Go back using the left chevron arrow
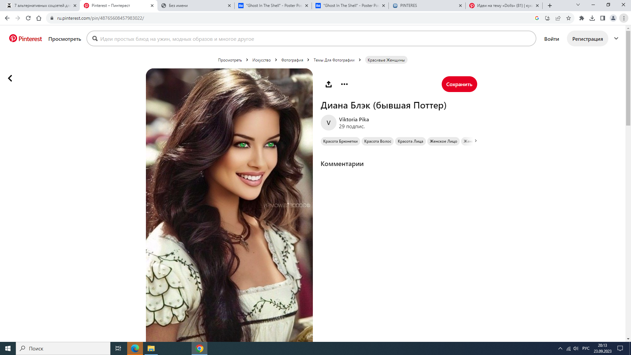The height and width of the screenshot is (355, 631). coord(10,78)
